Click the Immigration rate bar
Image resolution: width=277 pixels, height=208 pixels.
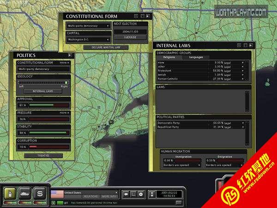coord(188,160)
